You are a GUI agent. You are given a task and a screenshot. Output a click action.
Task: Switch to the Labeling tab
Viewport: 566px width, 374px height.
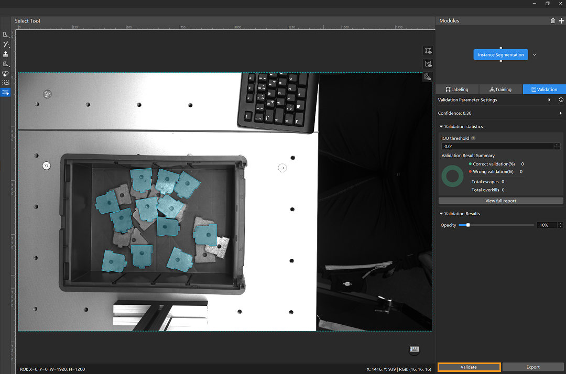point(457,90)
